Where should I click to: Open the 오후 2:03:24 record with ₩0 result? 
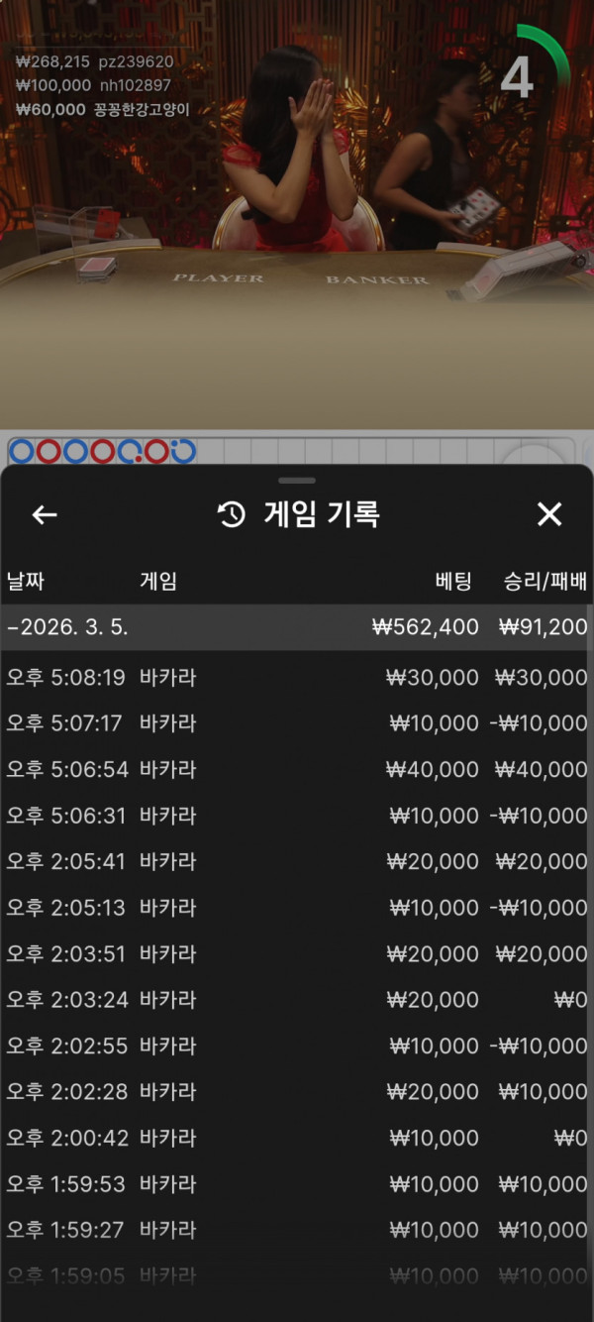297,1000
